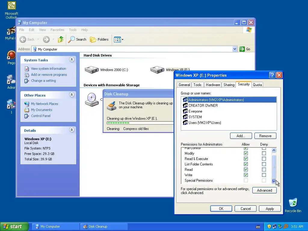Toggle Deny checkbox for Read & Execute

pos(264,159)
